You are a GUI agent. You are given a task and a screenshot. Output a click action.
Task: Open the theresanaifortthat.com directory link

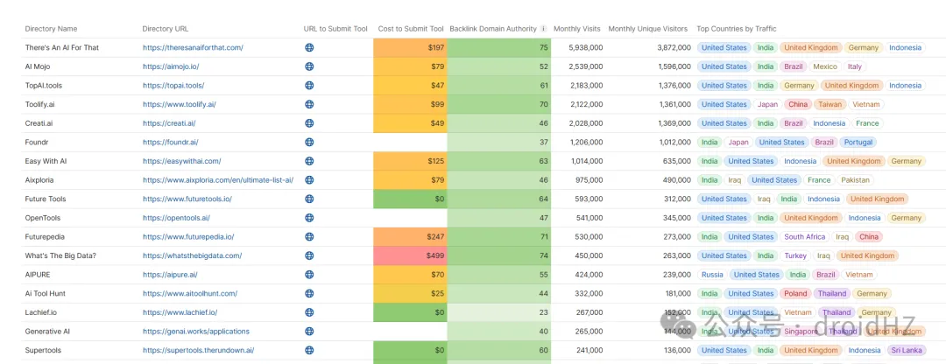click(193, 48)
